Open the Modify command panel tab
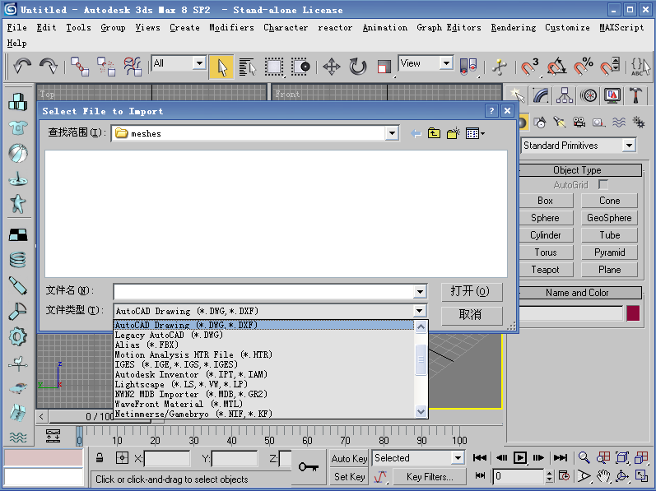 point(541,95)
